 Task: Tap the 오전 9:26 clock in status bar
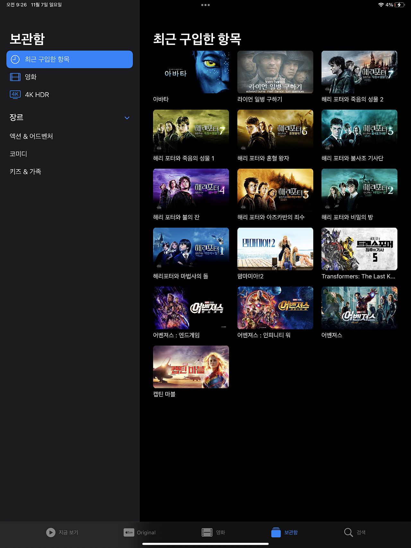point(16,5)
